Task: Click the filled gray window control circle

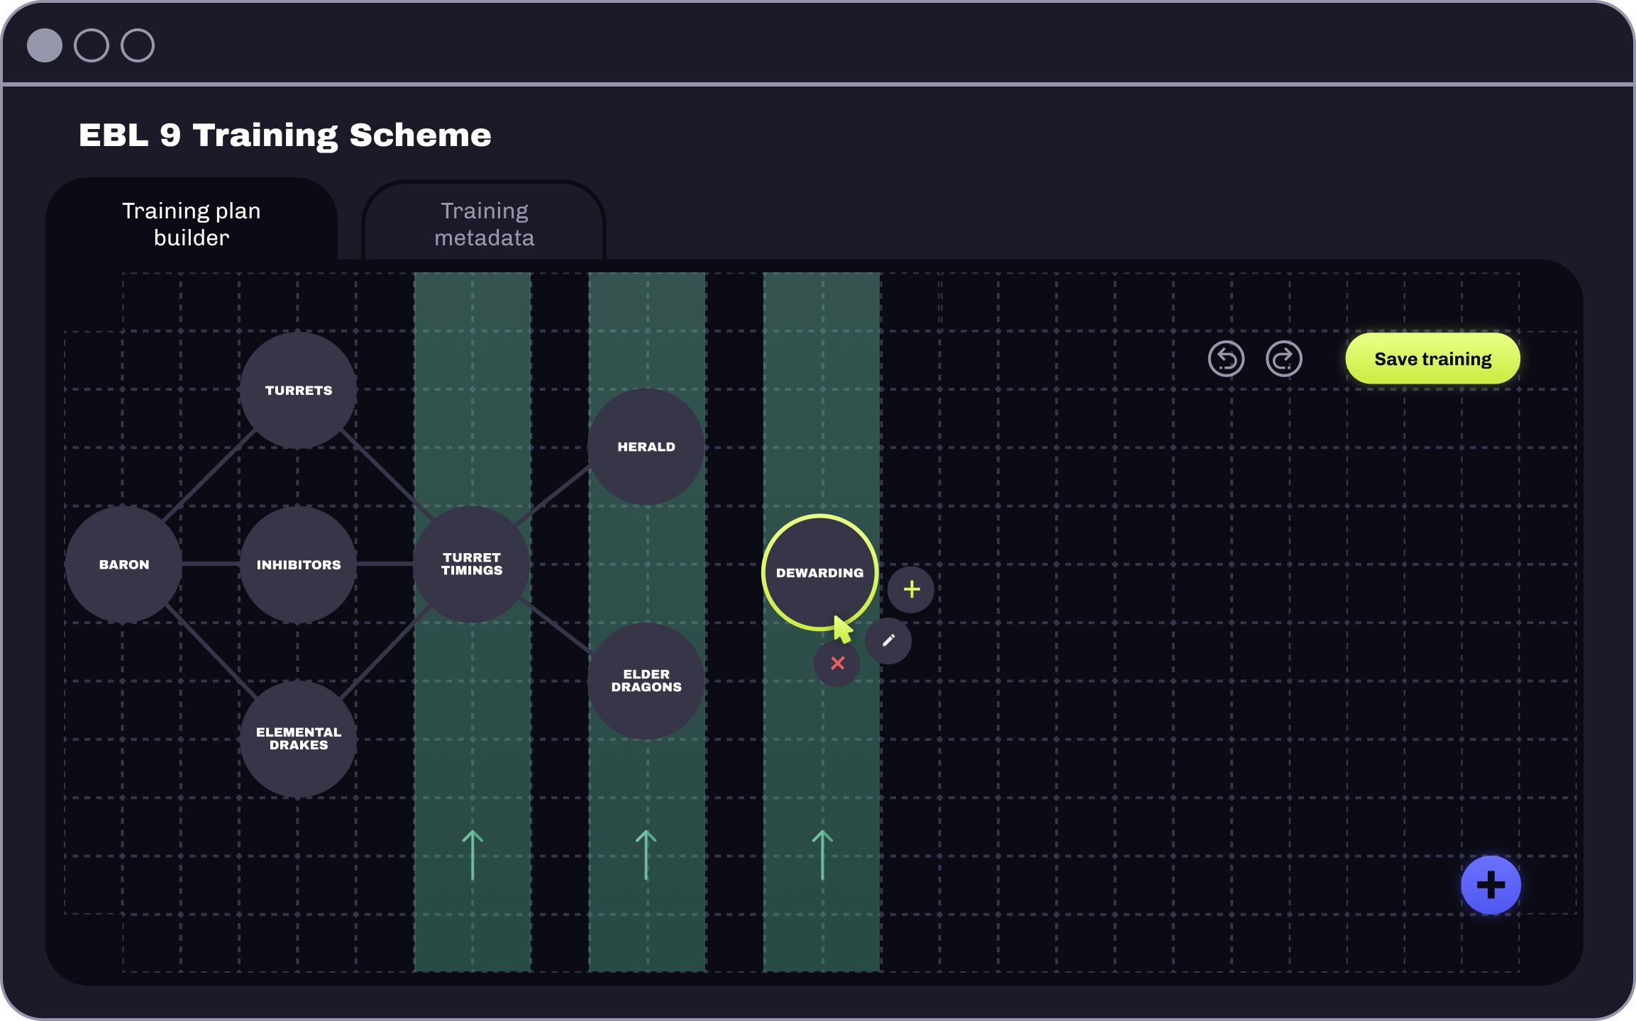Action: 45,45
